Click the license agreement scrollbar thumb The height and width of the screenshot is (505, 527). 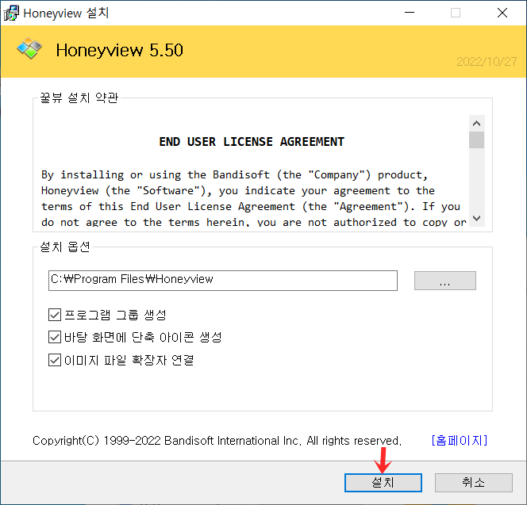click(x=476, y=140)
